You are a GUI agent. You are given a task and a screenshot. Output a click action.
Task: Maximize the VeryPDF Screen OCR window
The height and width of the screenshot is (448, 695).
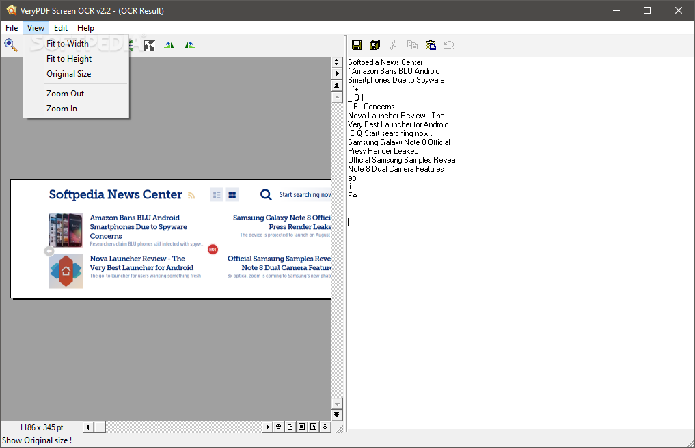pyautogui.click(x=647, y=10)
